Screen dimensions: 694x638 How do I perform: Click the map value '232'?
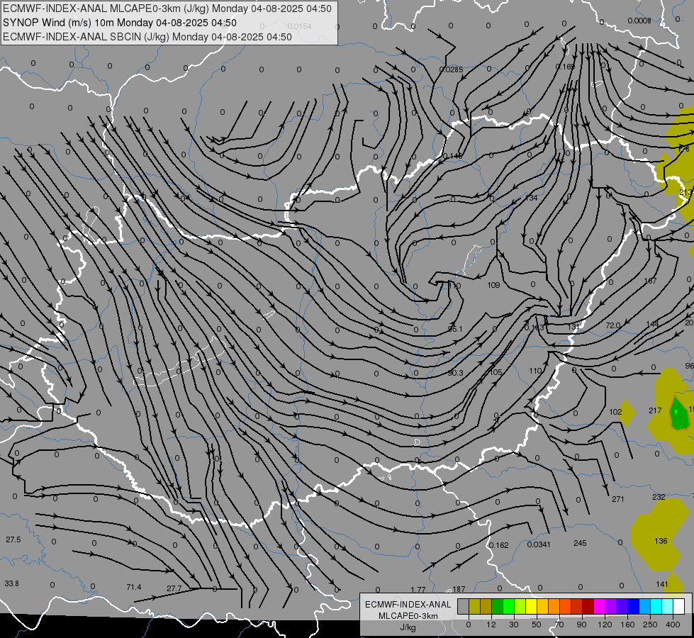coord(659,497)
